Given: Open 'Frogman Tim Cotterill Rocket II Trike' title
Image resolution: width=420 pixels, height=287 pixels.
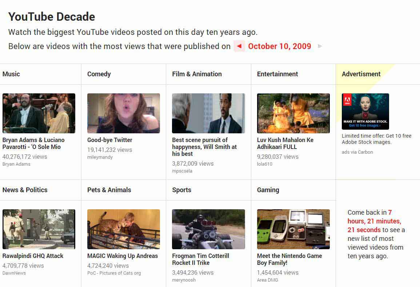Looking at the screenshot, I should [x=200, y=259].
